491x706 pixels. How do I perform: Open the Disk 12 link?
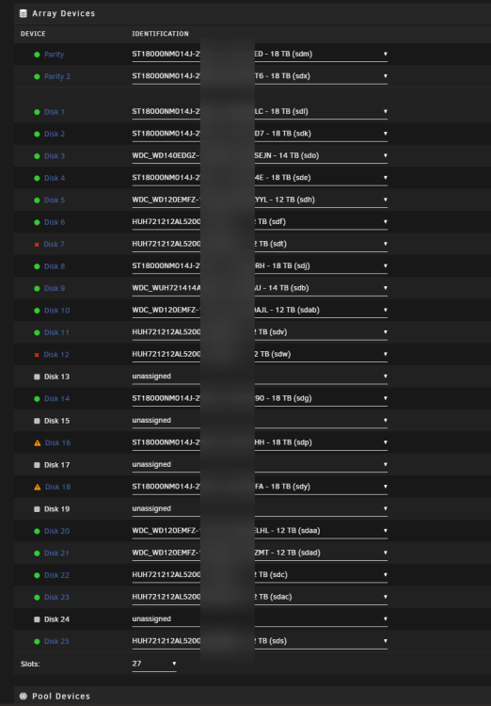[56, 355]
